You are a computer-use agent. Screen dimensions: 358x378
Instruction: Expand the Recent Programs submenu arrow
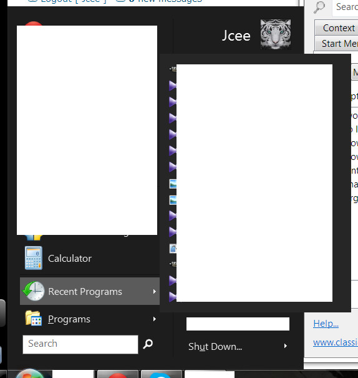pos(155,291)
